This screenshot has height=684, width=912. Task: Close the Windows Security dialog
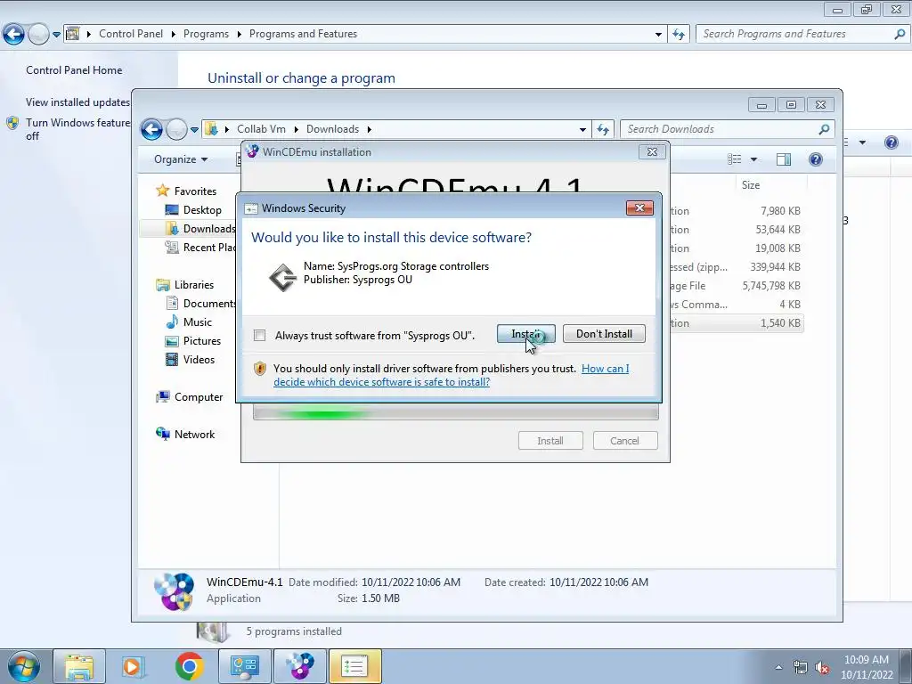coord(639,208)
